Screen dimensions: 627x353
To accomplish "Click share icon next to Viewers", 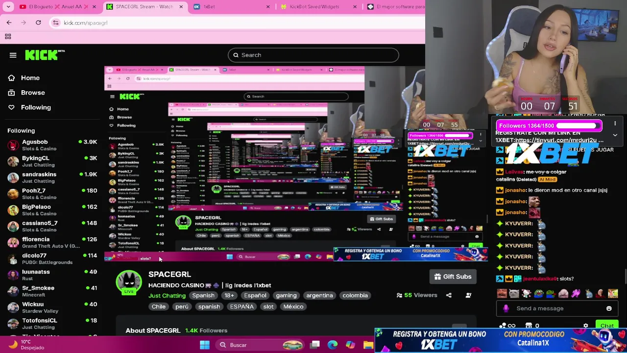I will pos(449,295).
